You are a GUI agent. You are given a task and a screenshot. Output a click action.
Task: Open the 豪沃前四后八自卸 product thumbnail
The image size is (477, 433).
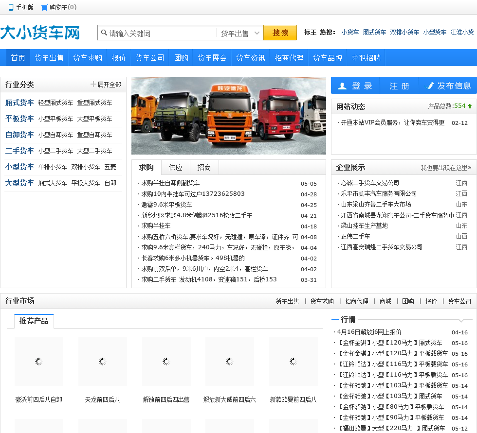coord(39,362)
